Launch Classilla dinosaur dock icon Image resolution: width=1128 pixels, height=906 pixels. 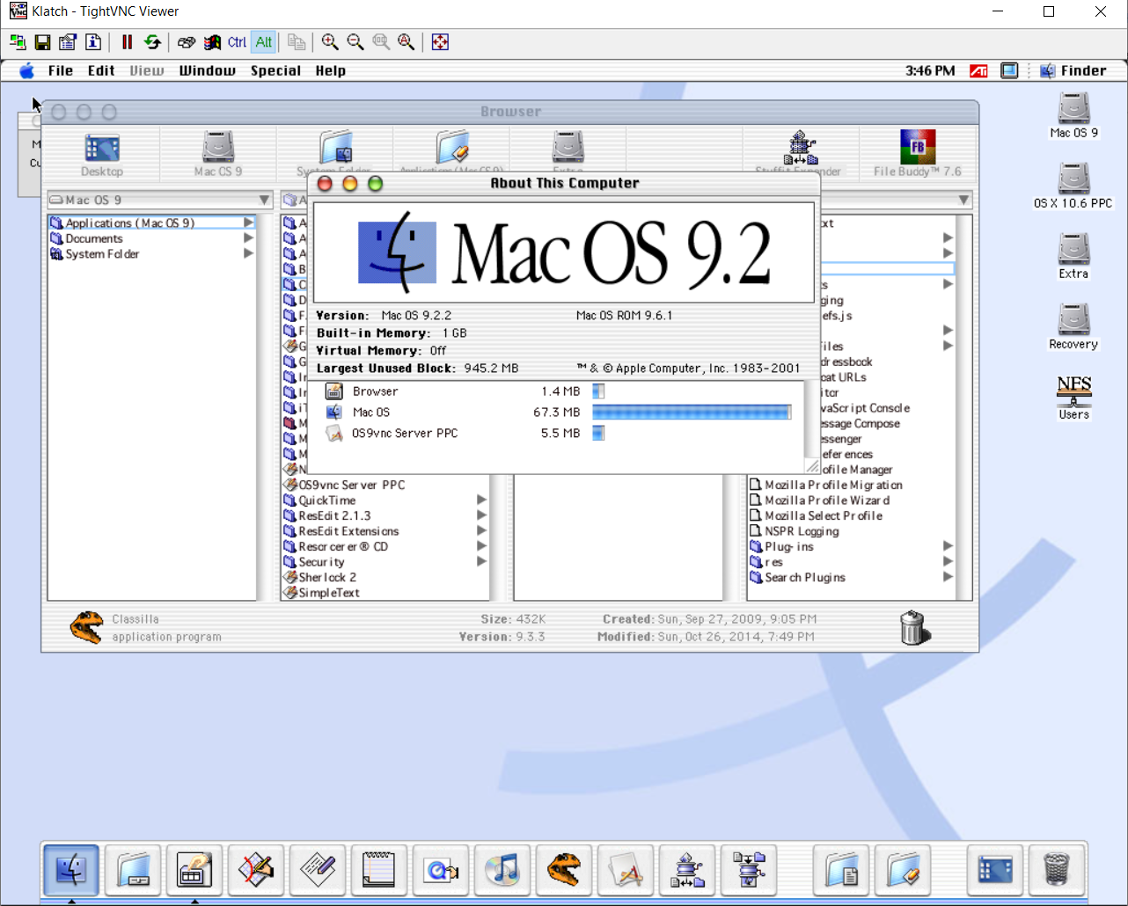click(x=564, y=871)
